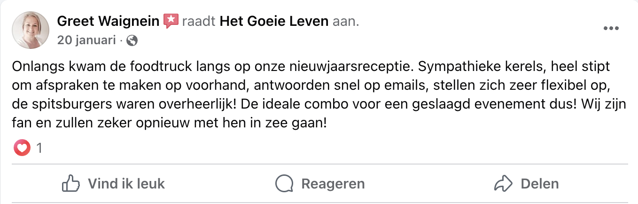Image resolution: width=638 pixels, height=204 pixels.
Task: Click the red recommendation star badge
Action: point(171,21)
